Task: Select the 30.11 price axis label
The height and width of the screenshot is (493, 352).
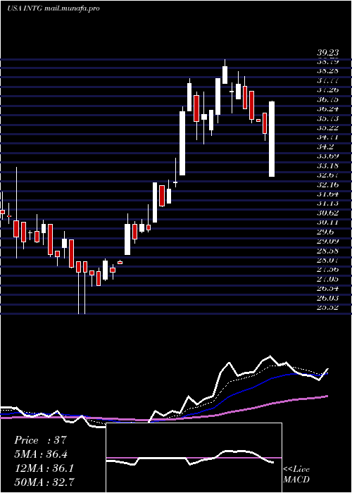Action: coord(327,223)
